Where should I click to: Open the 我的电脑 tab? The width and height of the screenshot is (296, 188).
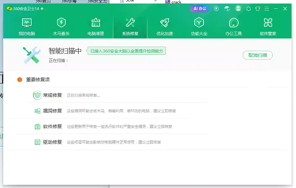point(27,27)
